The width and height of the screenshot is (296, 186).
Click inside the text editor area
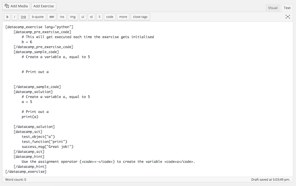click(x=148, y=99)
